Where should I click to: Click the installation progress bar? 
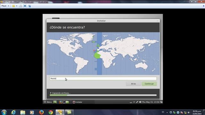pyautogui.click(x=103, y=95)
